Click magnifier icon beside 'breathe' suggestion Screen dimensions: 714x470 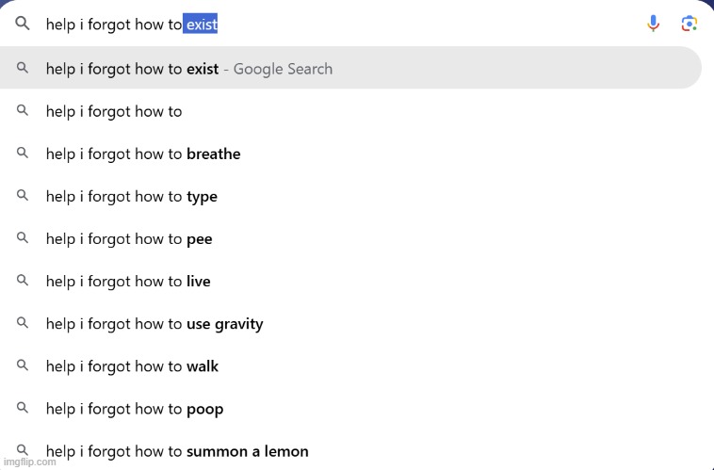tap(23, 154)
